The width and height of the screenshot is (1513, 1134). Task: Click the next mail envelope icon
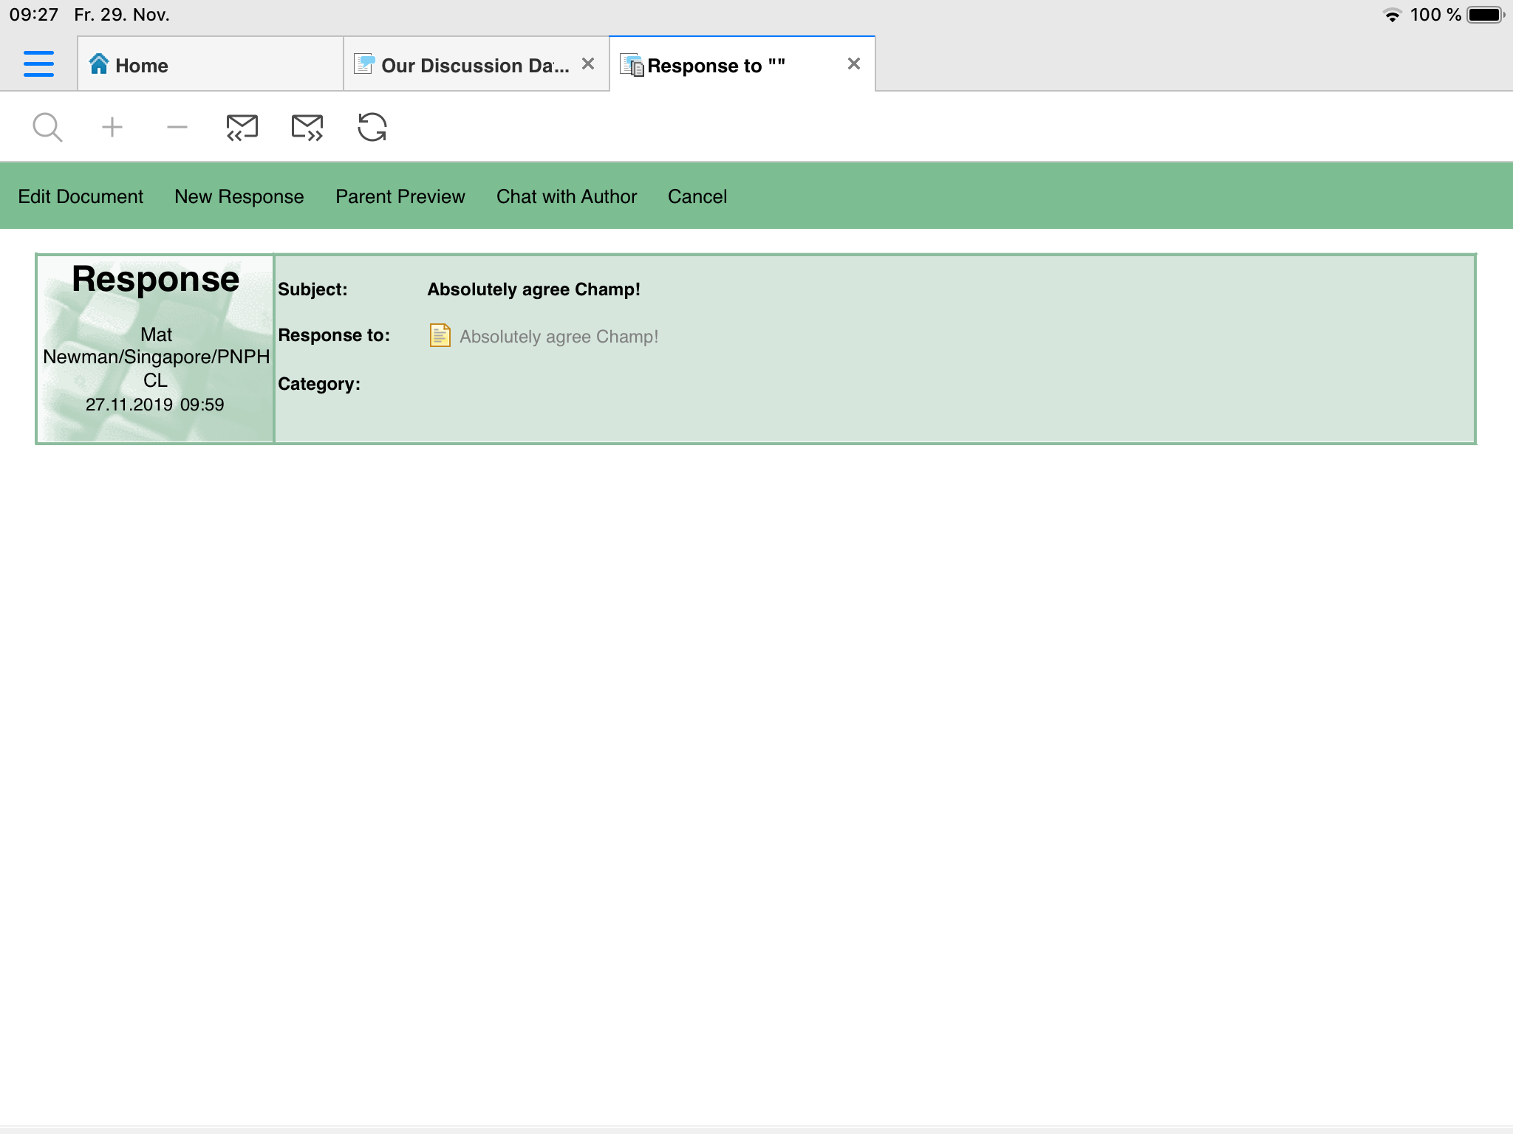pyautogui.click(x=307, y=127)
